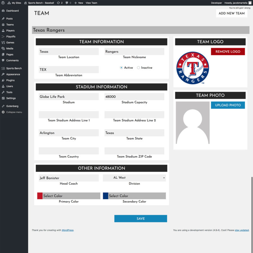Click the Head Coach field Jeff Banister

coord(69,178)
